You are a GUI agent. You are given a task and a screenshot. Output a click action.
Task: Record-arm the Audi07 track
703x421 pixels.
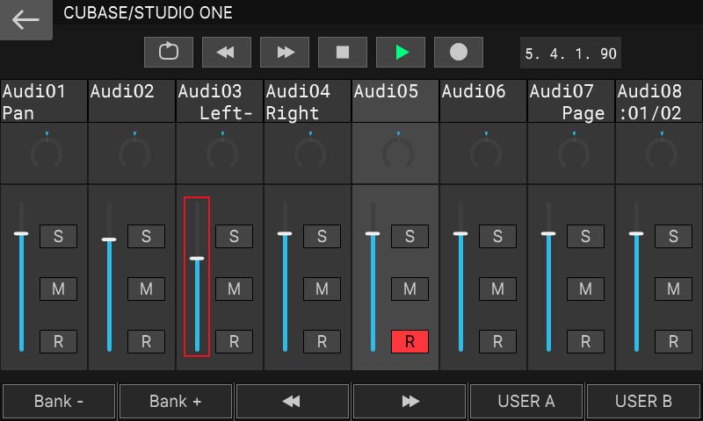coord(585,342)
